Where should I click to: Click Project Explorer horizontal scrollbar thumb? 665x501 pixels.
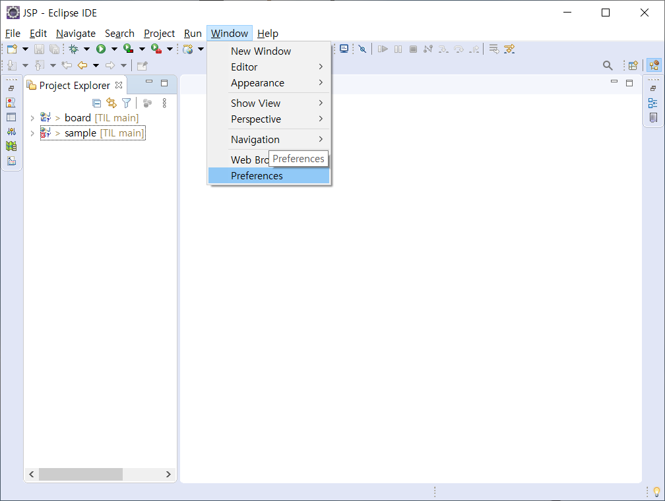pyautogui.click(x=80, y=474)
